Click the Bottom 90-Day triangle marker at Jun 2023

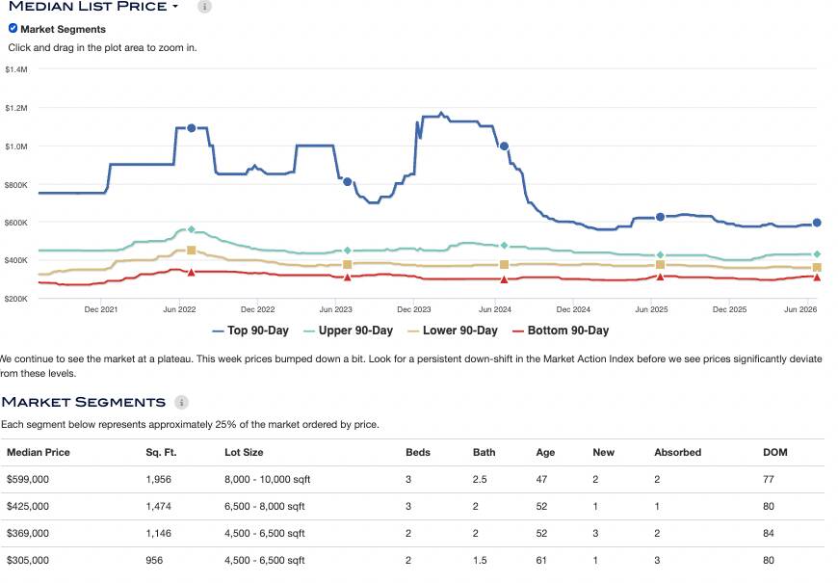(x=348, y=278)
